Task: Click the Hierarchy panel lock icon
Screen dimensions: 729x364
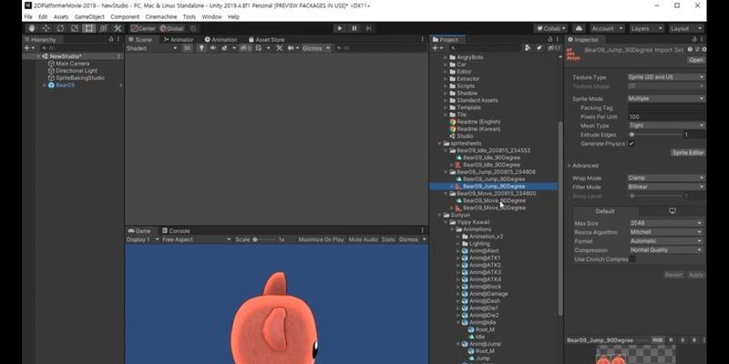Action: tap(111, 39)
